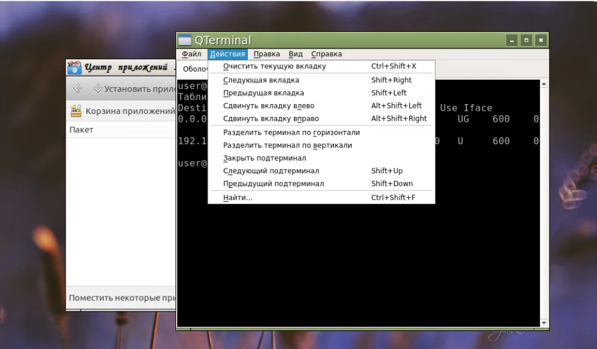This screenshot has height=349, width=597.
Task: Choose Закрыть подтерминал
Action: coord(321,158)
